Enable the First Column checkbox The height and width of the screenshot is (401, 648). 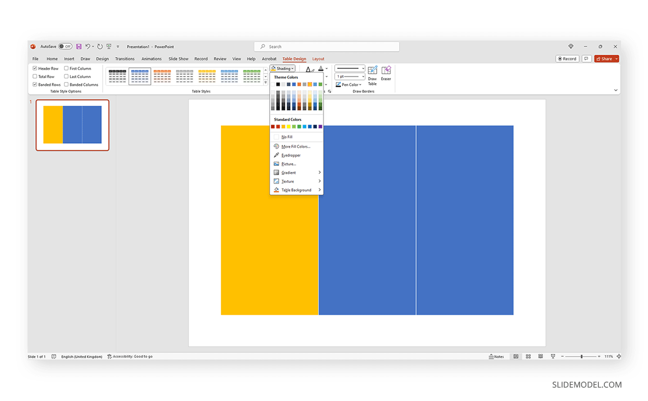(66, 69)
